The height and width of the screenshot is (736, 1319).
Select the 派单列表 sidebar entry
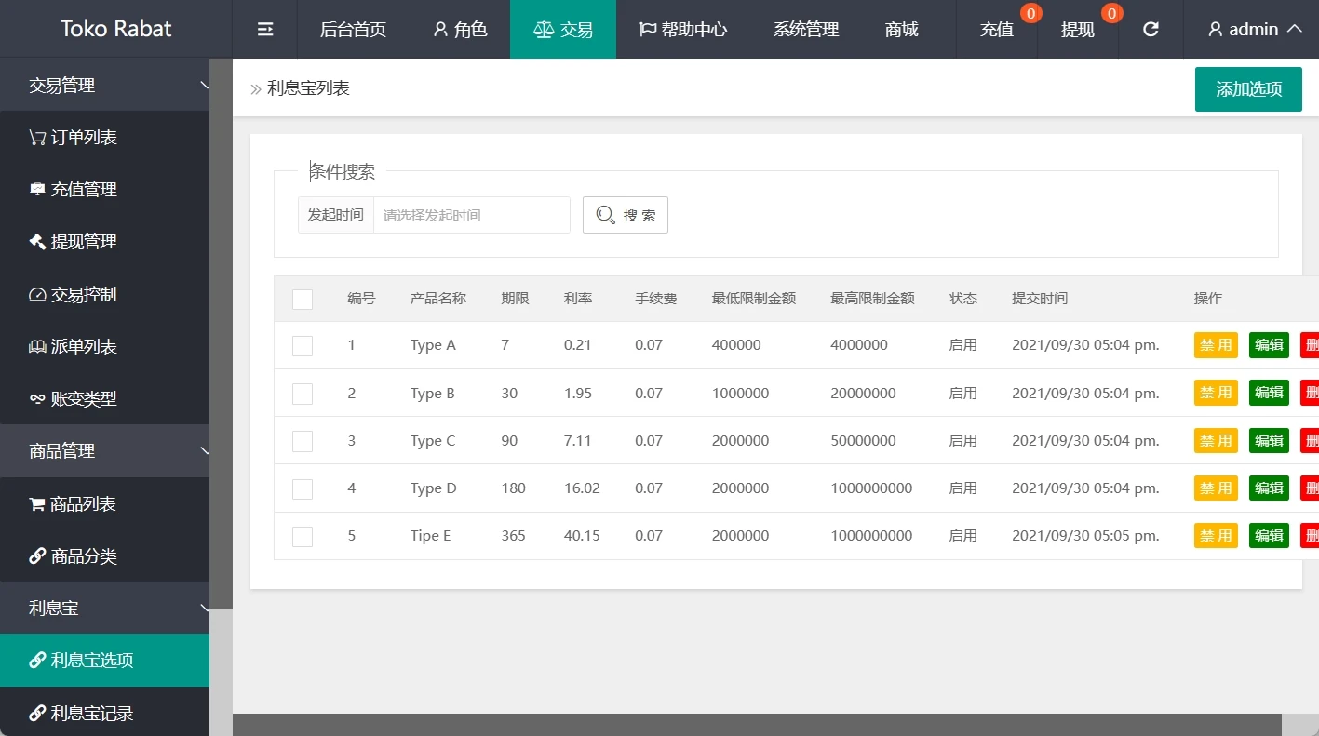coord(84,346)
